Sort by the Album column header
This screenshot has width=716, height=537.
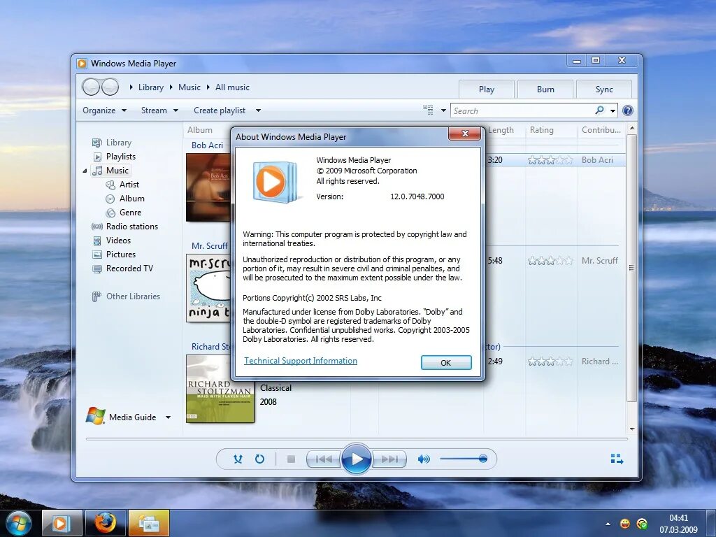(199, 129)
